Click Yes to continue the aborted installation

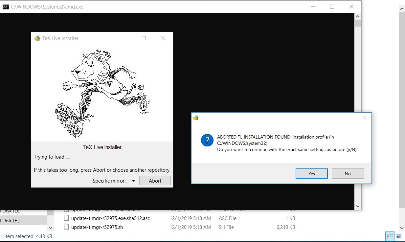tap(311, 174)
